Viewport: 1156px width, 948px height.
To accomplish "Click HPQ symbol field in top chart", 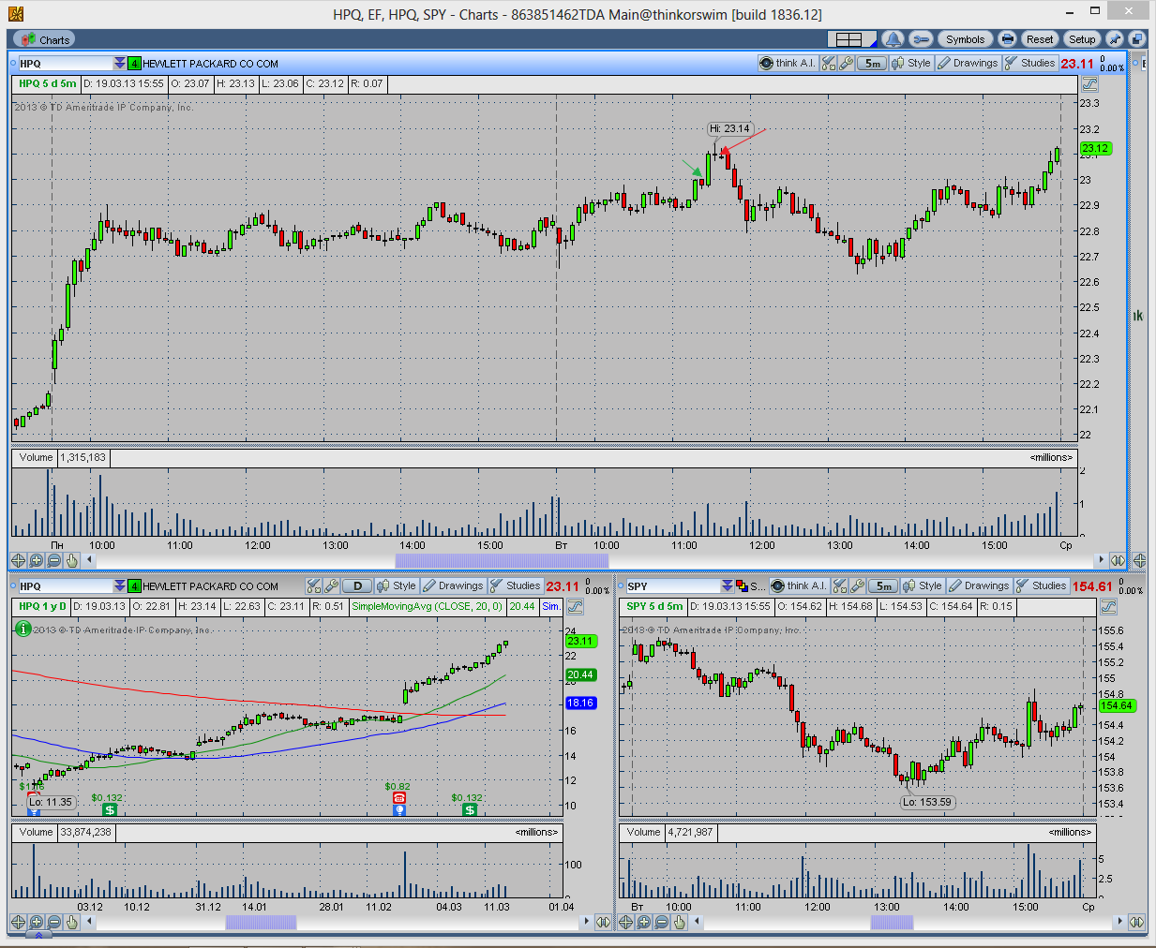I will tap(65, 64).
